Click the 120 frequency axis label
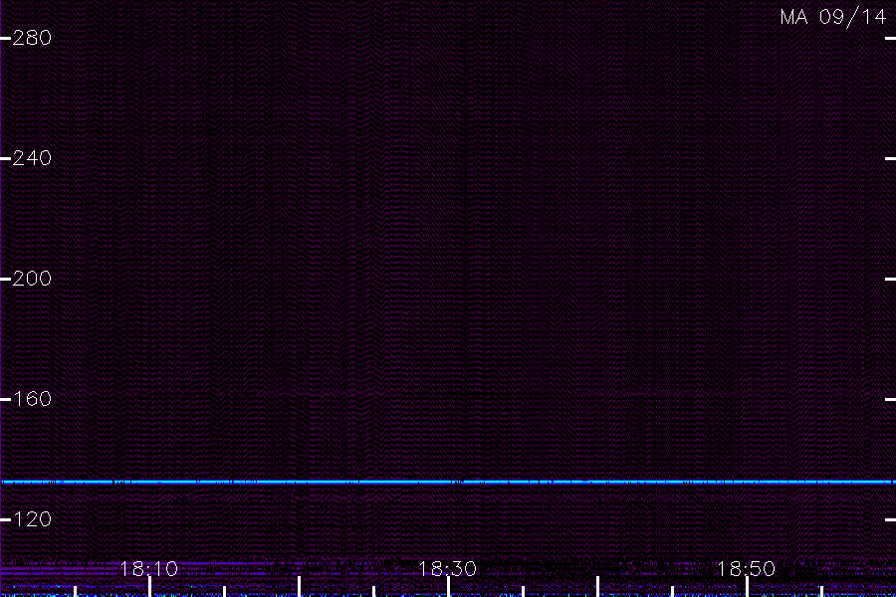 [x=32, y=519]
